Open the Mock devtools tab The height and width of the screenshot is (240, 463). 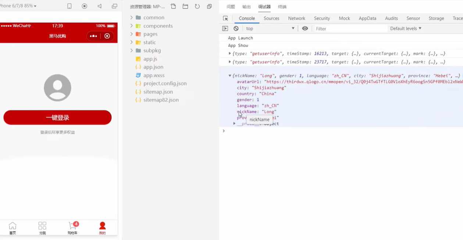[x=344, y=18]
